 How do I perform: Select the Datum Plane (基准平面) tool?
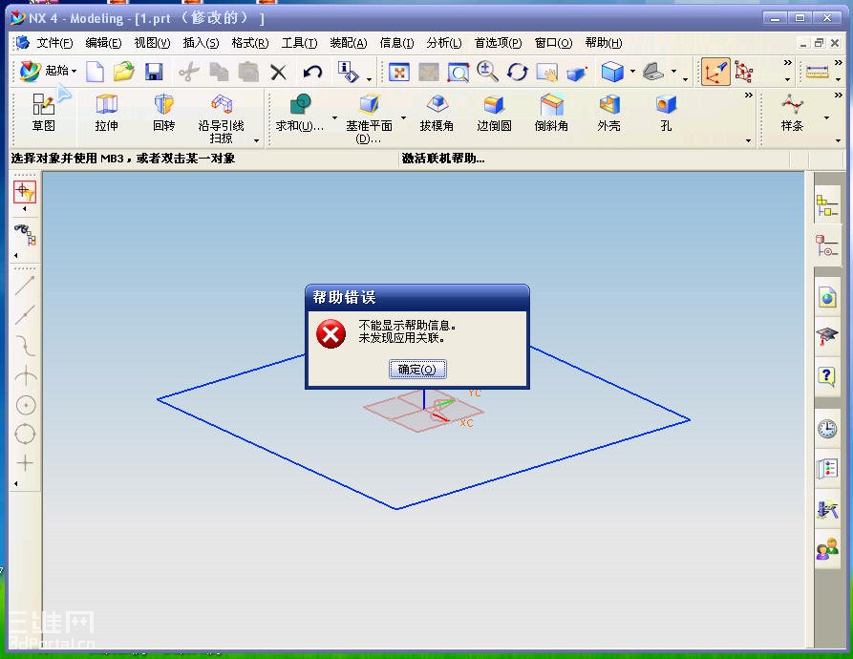370,118
